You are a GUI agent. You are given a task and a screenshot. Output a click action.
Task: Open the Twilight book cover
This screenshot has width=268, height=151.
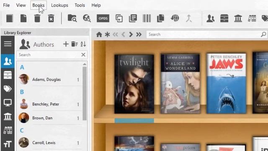pyautogui.click(x=134, y=84)
